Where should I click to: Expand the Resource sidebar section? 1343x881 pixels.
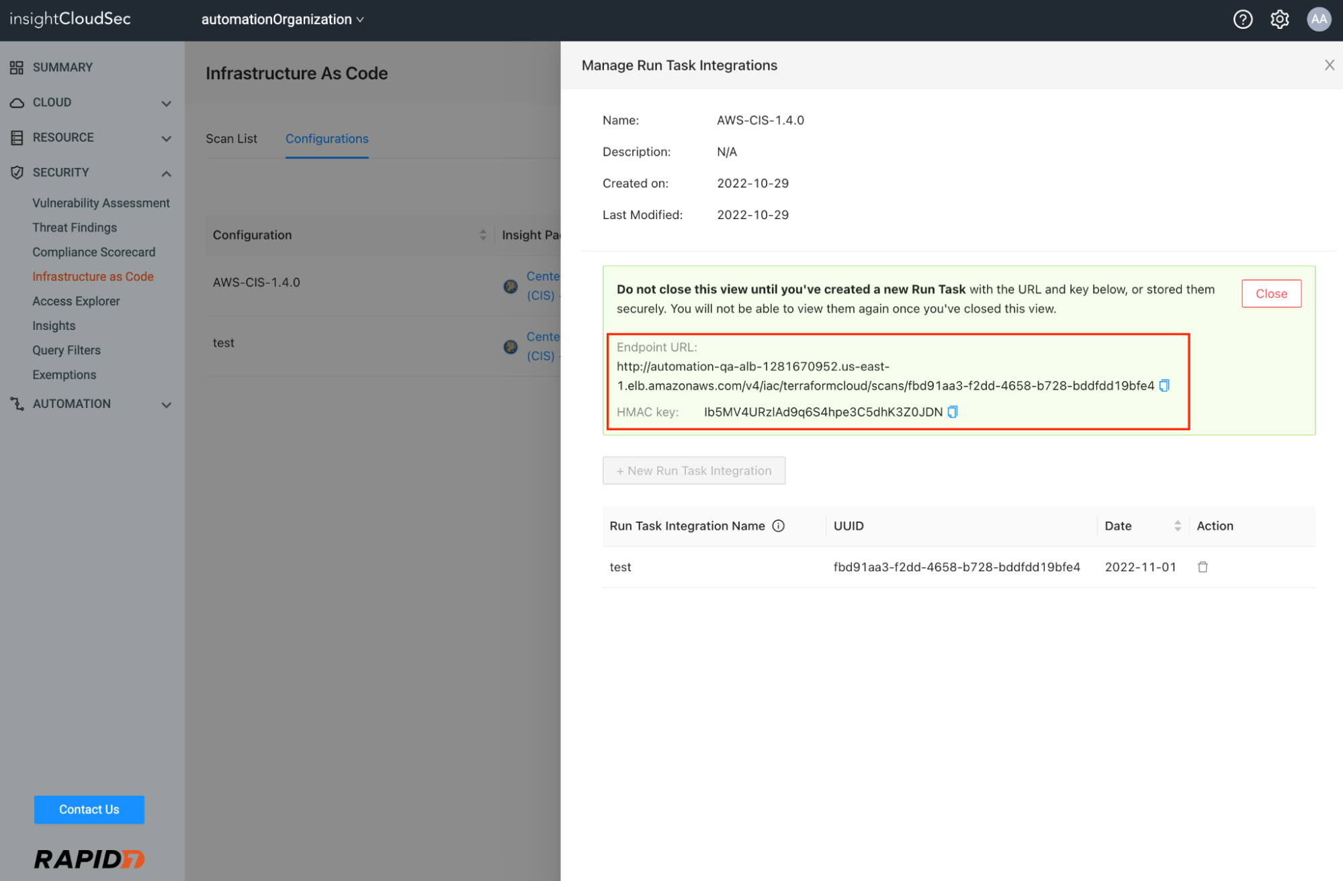[x=166, y=138]
